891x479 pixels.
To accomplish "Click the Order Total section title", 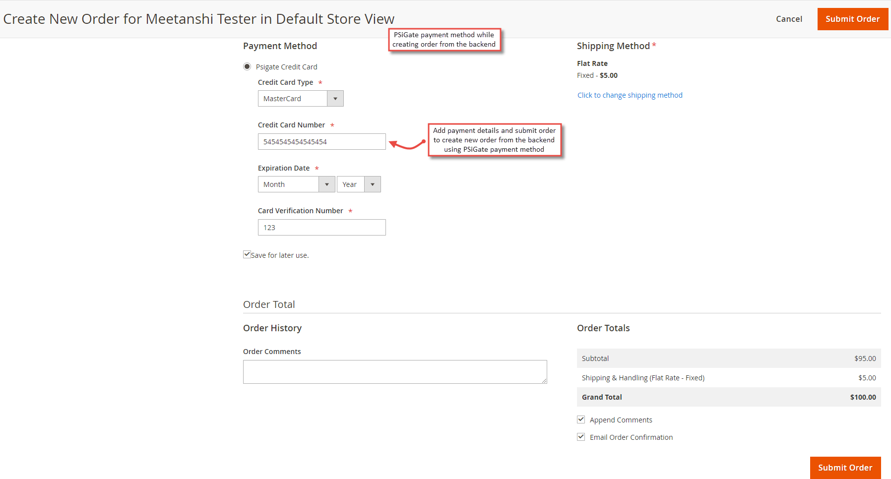I will point(269,304).
